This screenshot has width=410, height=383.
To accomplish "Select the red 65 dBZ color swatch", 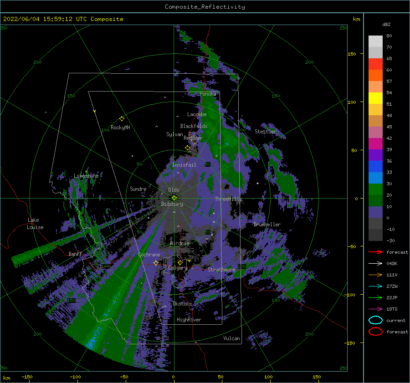I will (x=375, y=64).
